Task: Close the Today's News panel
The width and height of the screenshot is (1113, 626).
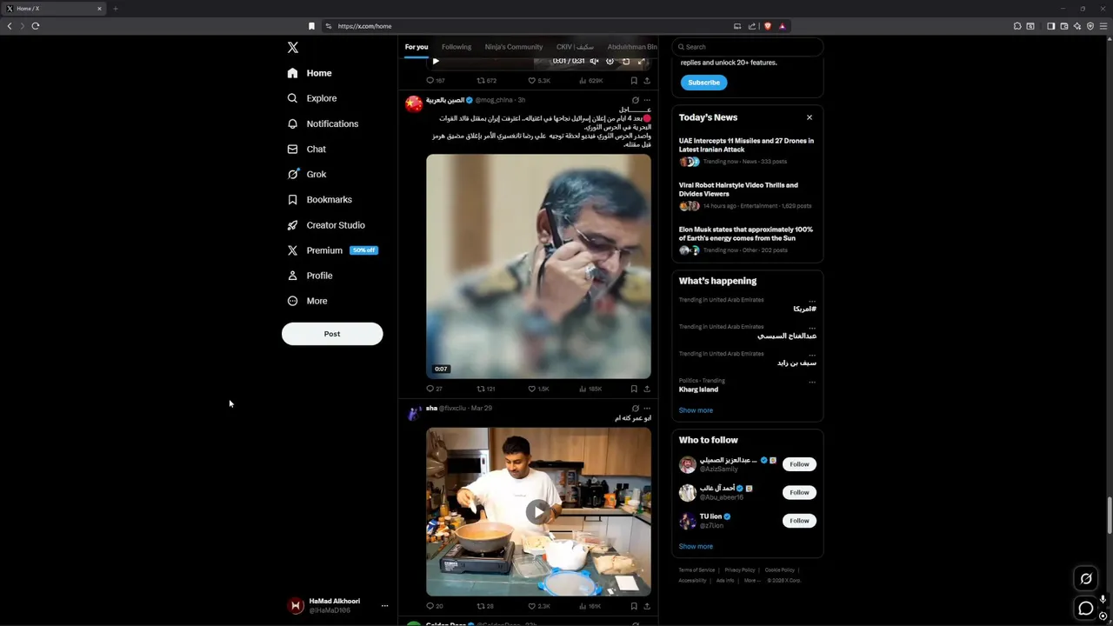Action: tap(809, 117)
